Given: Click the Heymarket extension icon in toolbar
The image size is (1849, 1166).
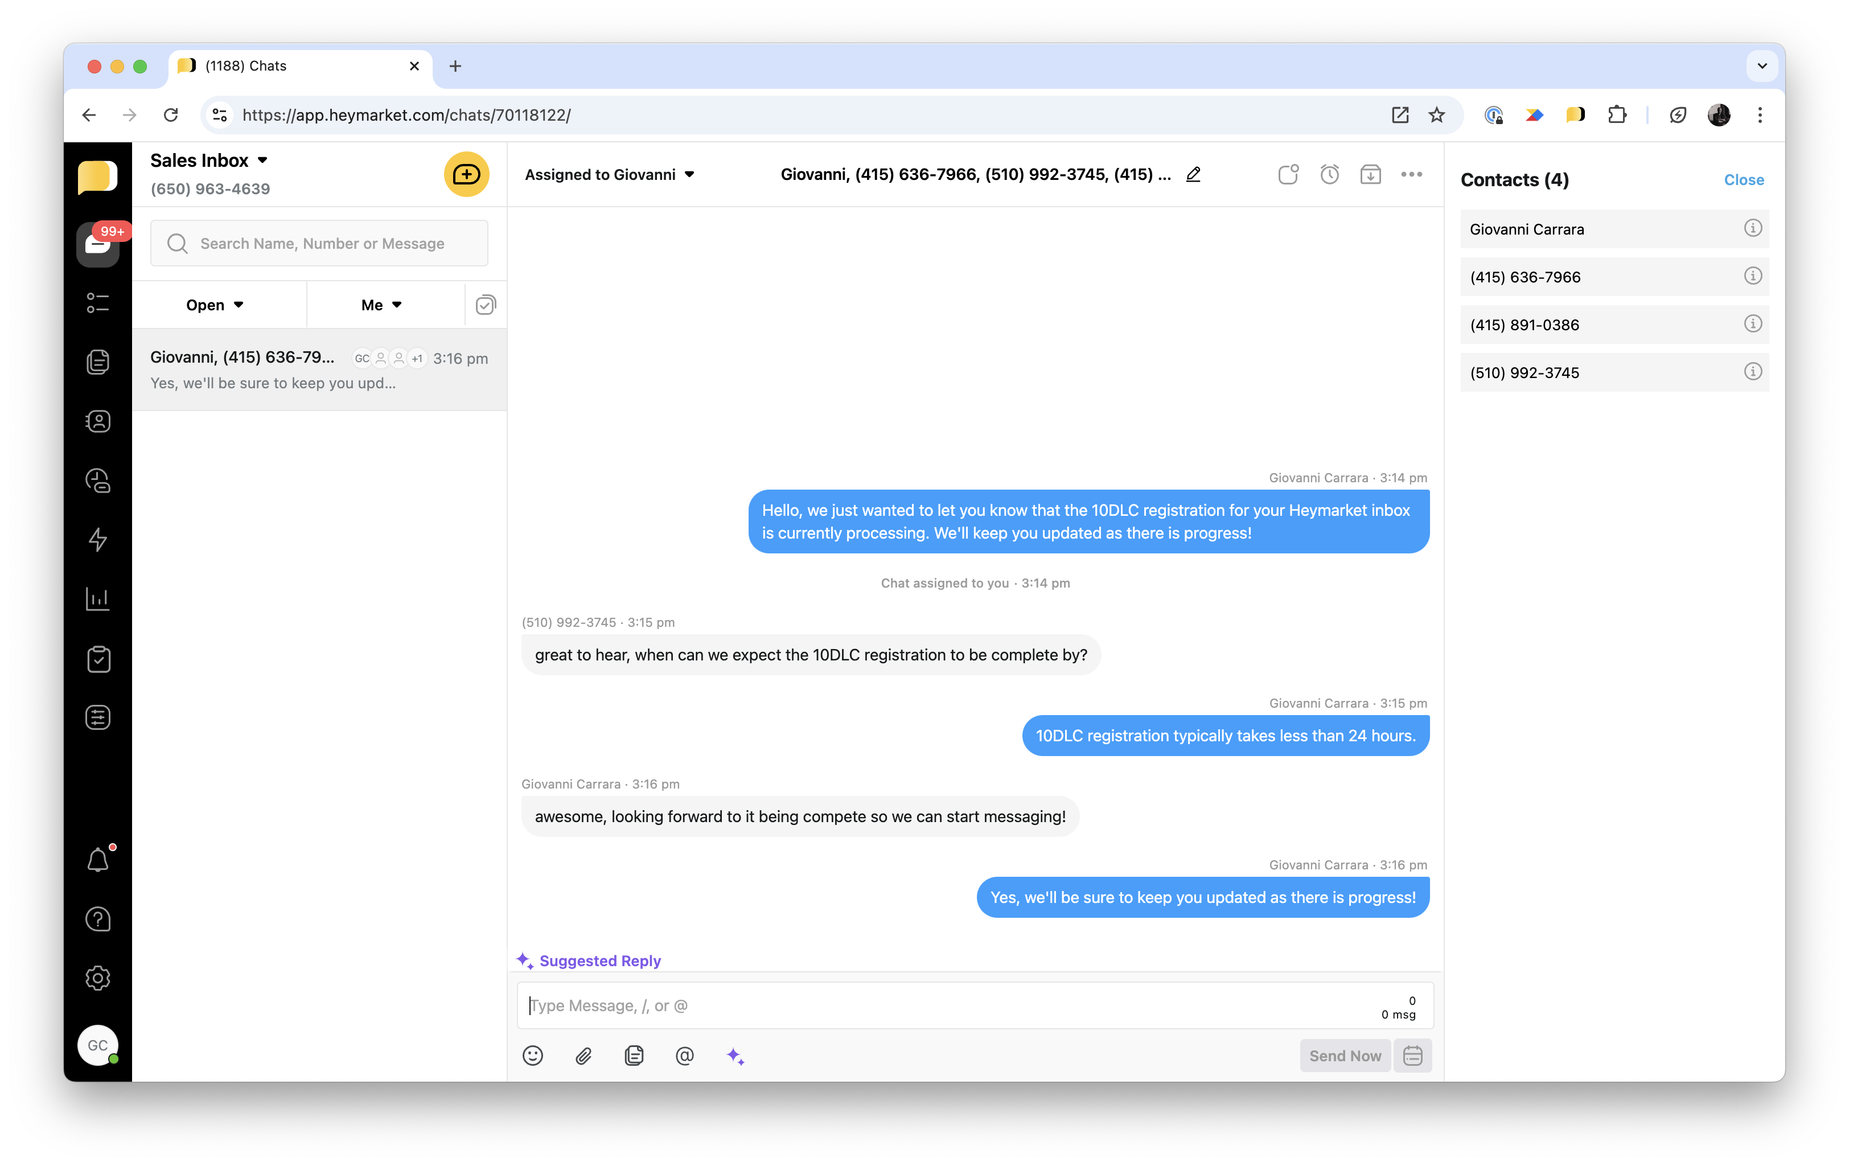Looking at the screenshot, I should tap(1575, 115).
